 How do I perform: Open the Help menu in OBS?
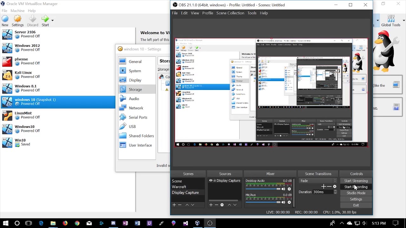264,13
